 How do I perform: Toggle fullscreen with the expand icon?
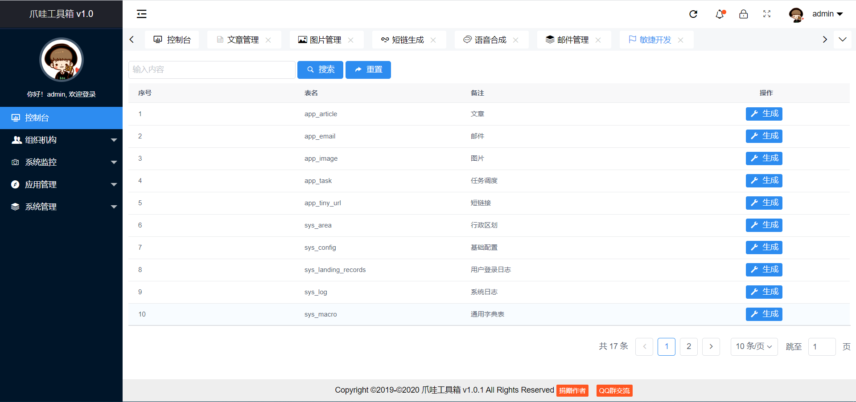pyautogui.click(x=767, y=14)
